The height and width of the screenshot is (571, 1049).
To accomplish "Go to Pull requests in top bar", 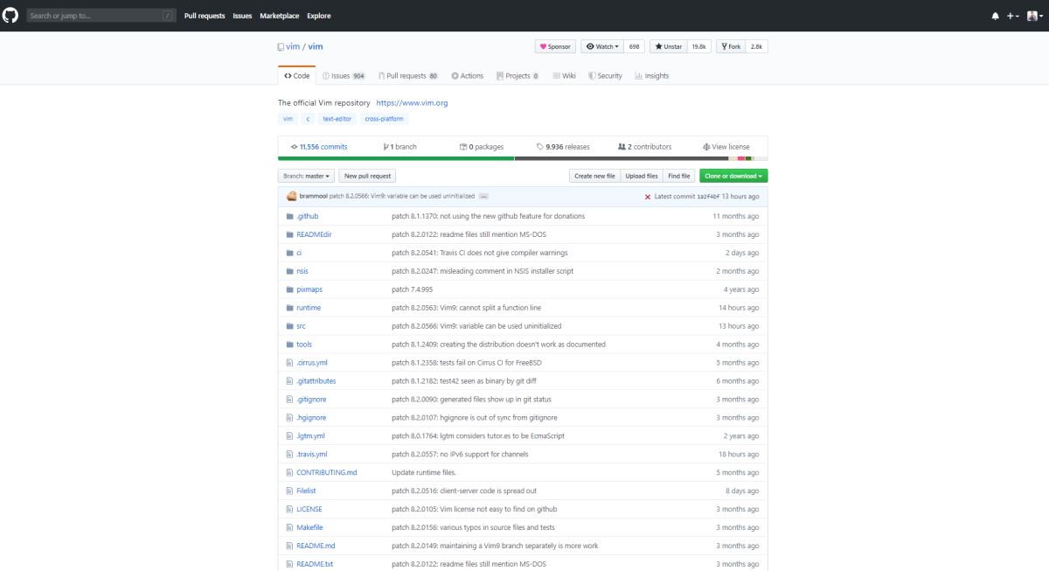I will (205, 16).
